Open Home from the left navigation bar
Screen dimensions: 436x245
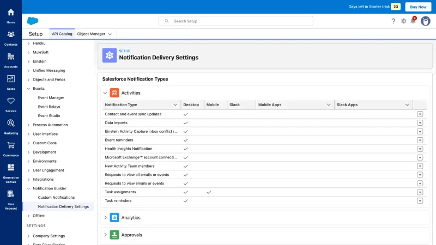click(11, 16)
